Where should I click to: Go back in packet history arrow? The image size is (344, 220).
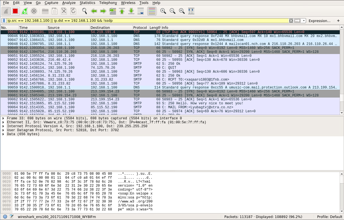point(94,11)
